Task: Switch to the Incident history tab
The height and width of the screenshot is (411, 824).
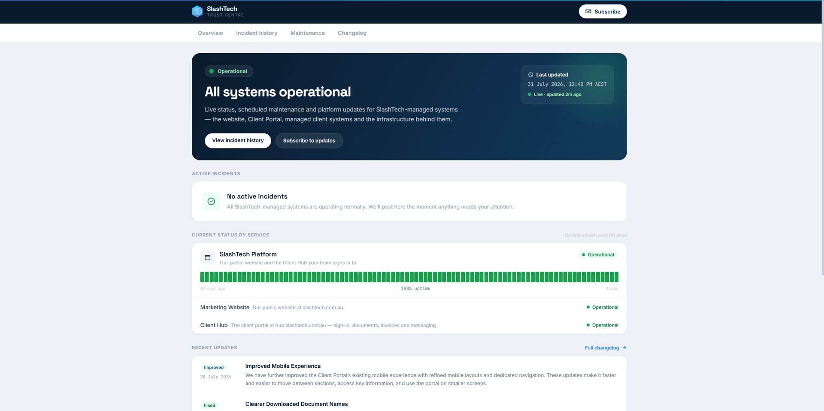Action: [257, 33]
